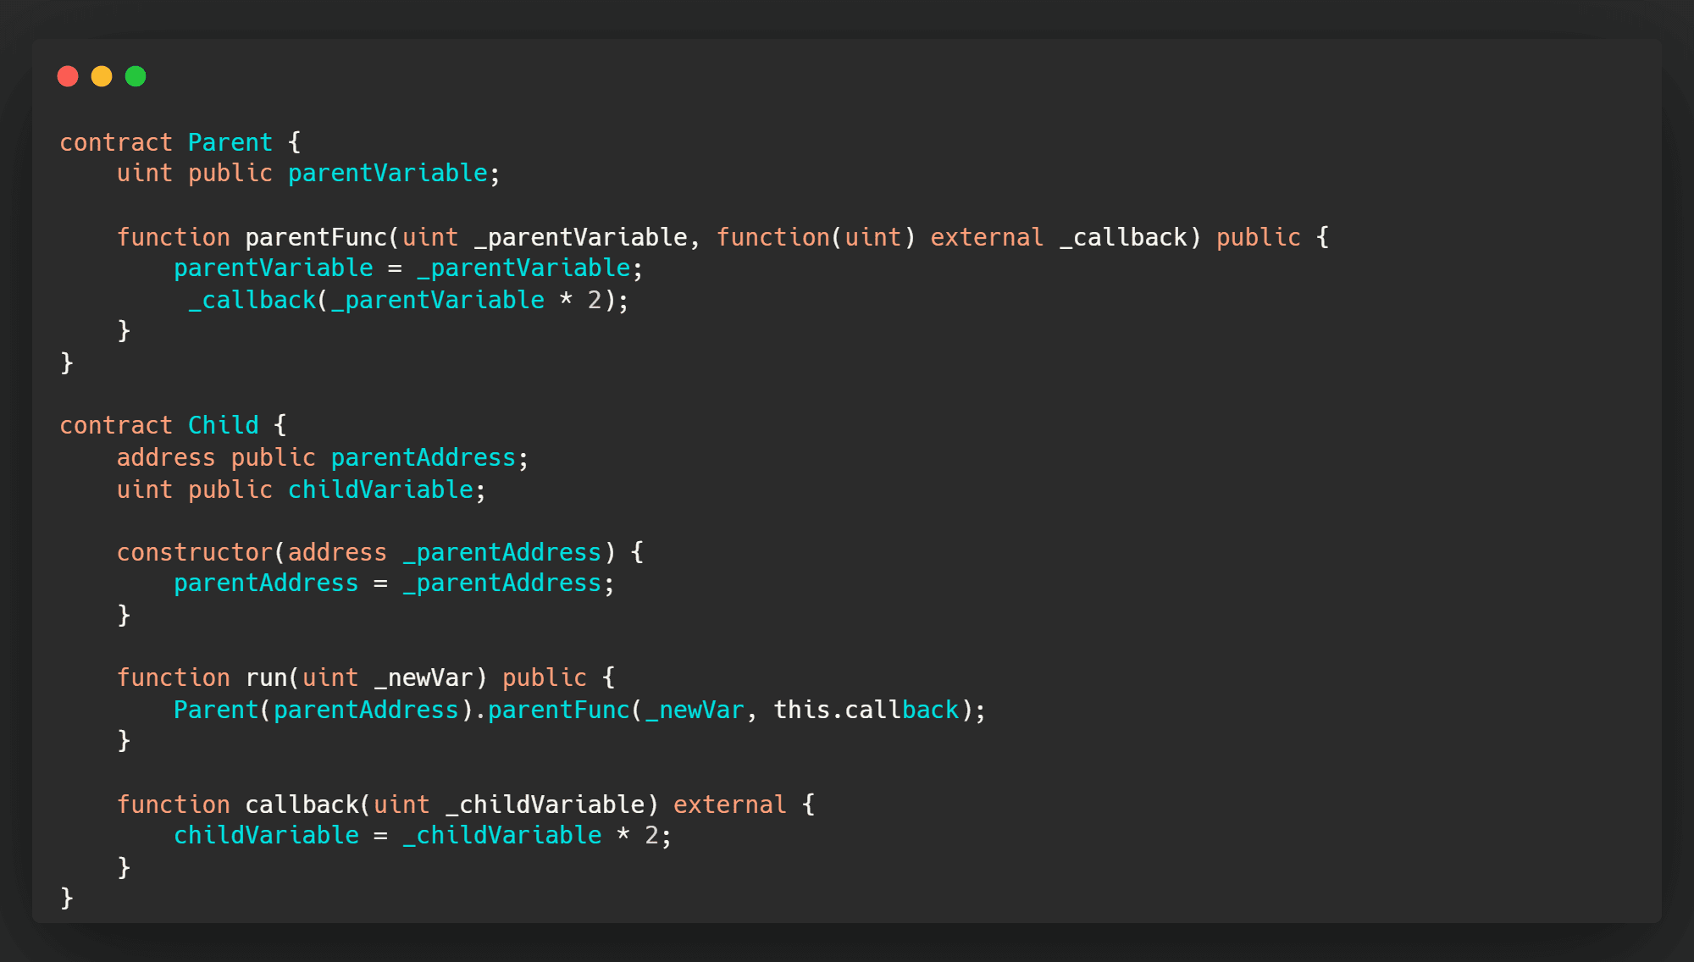Click the 'constructor' keyword
The image size is (1694, 962).
(194, 553)
